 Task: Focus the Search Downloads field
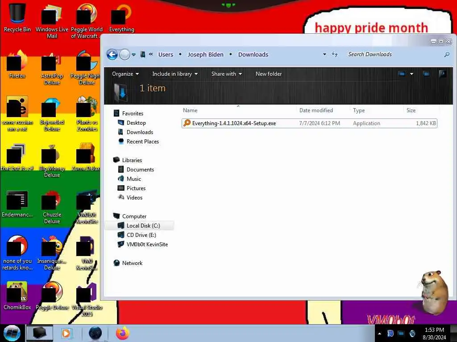[x=394, y=54]
